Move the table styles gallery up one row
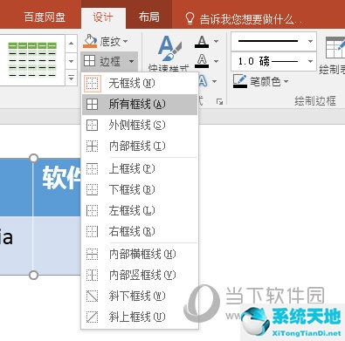 72,44
